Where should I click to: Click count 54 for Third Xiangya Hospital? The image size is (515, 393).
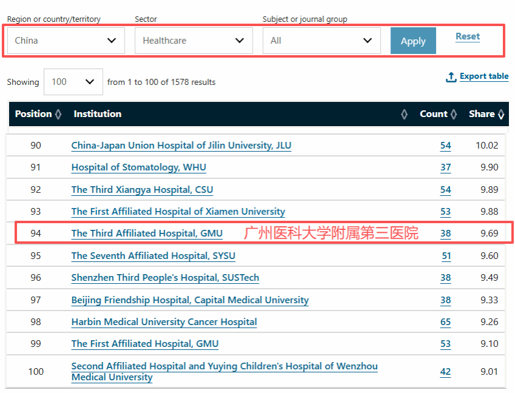(x=446, y=190)
